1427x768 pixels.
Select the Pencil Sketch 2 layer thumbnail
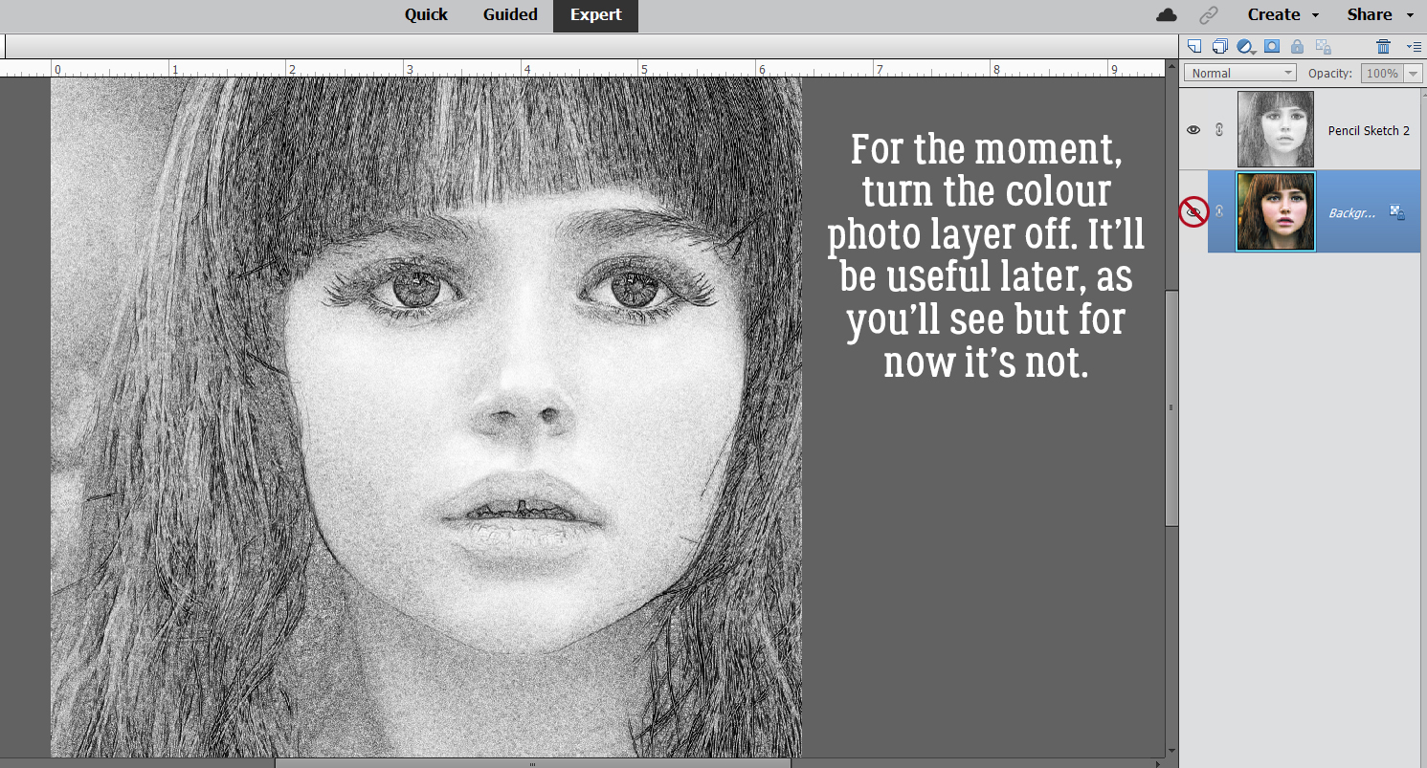tap(1276, 129)
